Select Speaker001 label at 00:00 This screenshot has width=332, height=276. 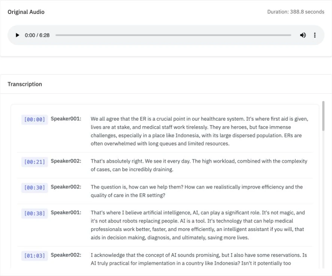point(66,119)
